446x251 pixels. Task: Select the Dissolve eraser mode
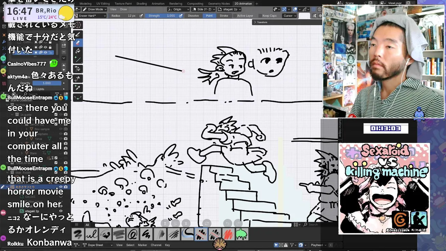(x=193, y=16)
